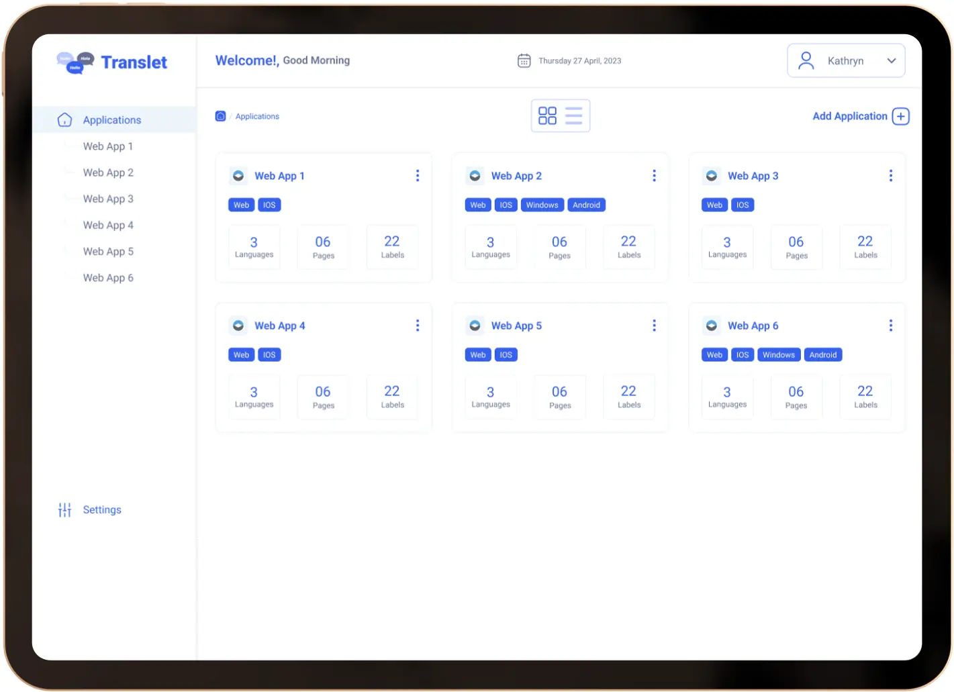
Task: Select Web App 4 in the sidebar
Action: click(108, 226)
